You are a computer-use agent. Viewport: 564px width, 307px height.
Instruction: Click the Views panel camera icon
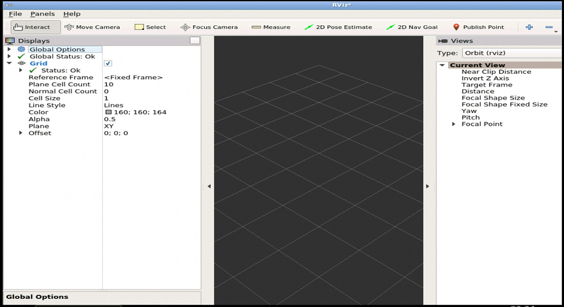coord(443,41)
